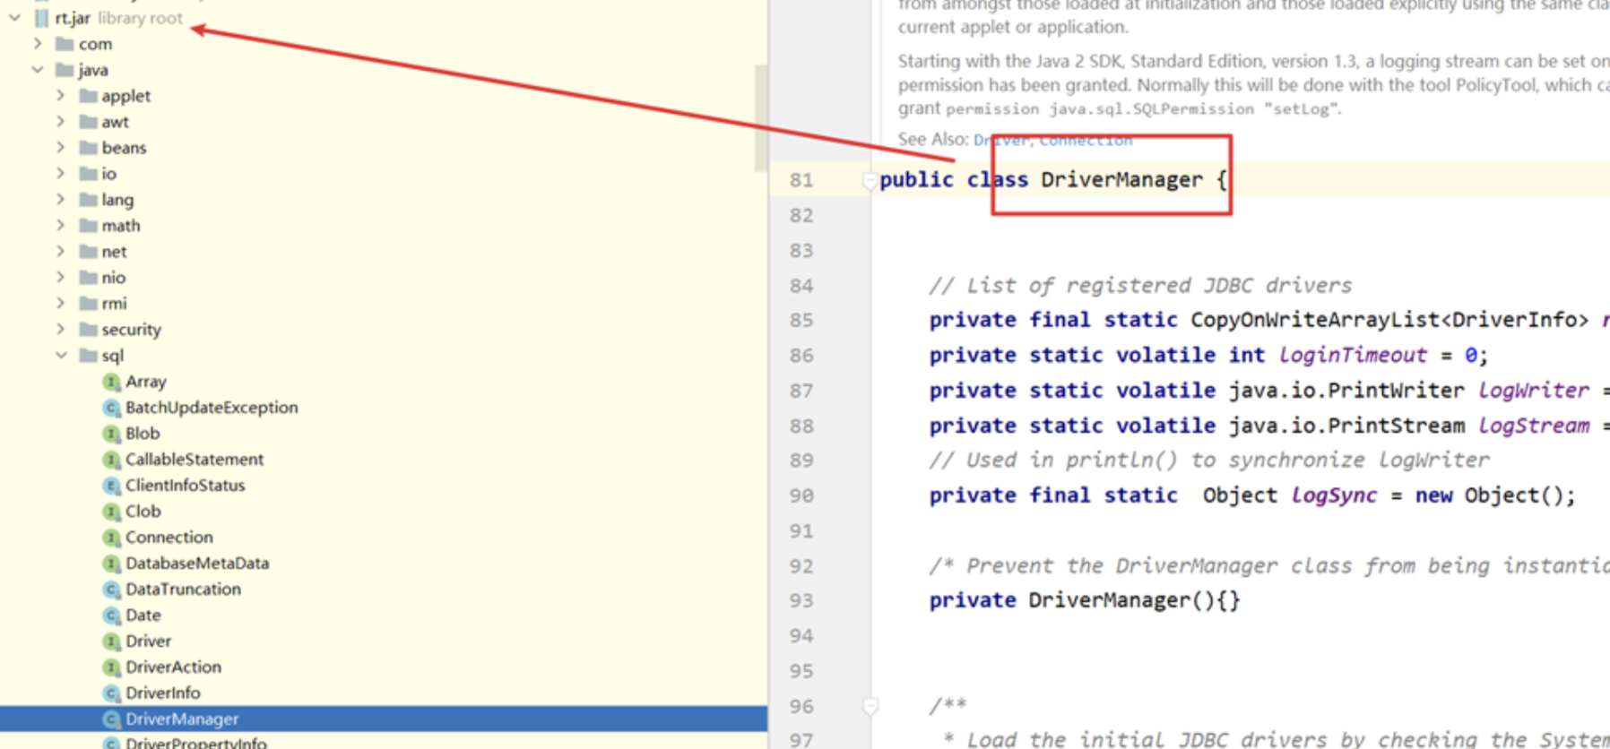This screenshot has height=749, width=1610.
Task: Open the Driver interface in tree
Action: [148, 641]
